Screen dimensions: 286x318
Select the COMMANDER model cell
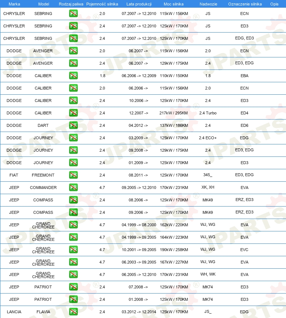43,188
